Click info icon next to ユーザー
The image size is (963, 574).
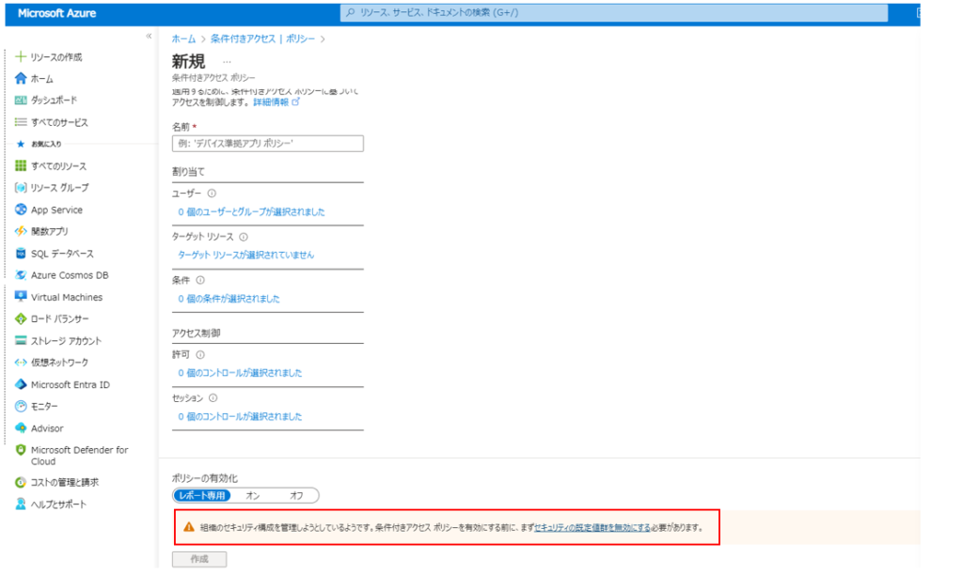point(212,194)
